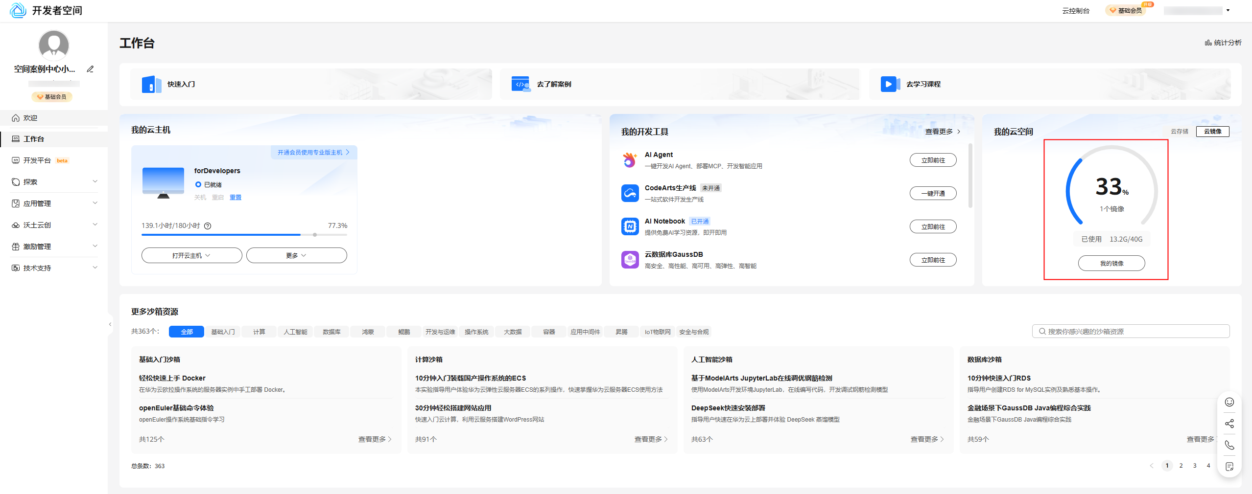Collapse the sidebar with the arrow handle
1252x494 pixels.
pyautogui.click(x=110, y=324)
